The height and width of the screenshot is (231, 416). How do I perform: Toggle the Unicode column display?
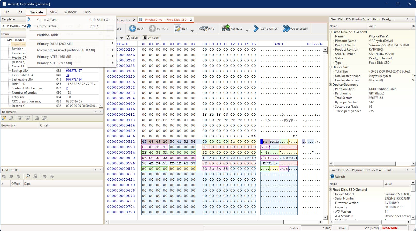coord(151,38)
